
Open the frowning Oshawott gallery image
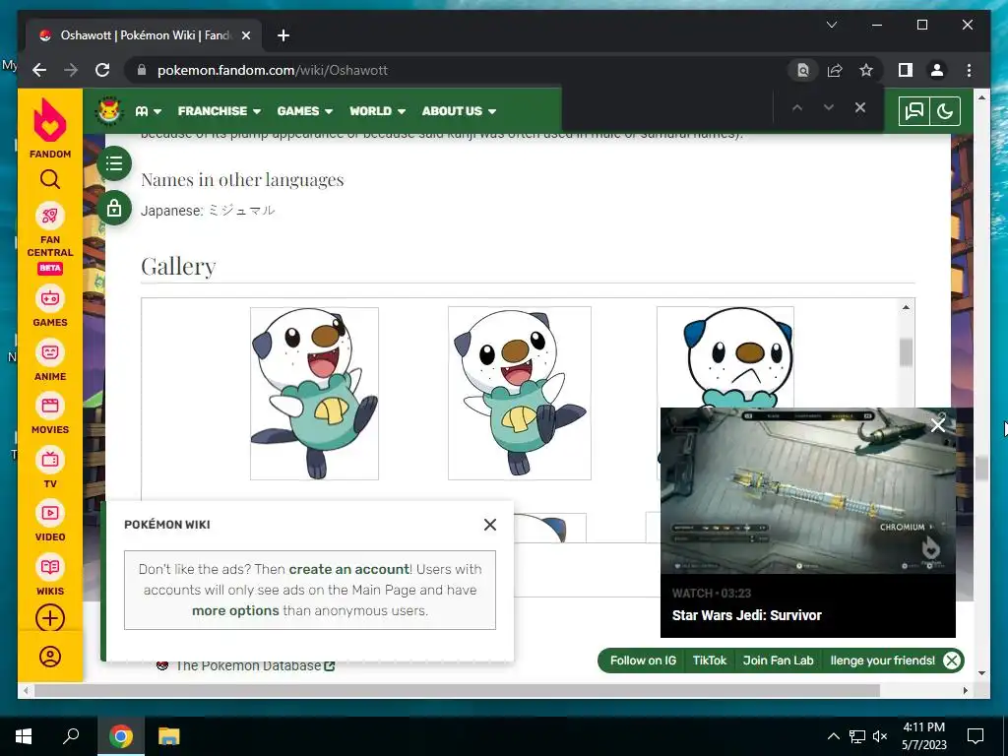point(725,357)
